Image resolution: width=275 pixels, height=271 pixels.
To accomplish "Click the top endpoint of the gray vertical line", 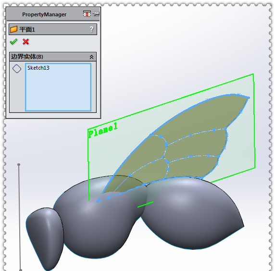I will point(19,165).
